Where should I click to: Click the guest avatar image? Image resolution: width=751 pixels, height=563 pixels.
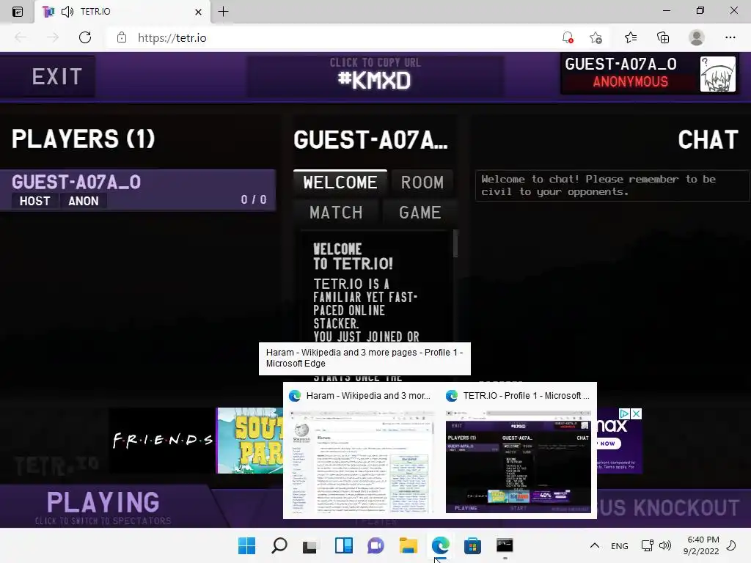[x=717, y=74]
